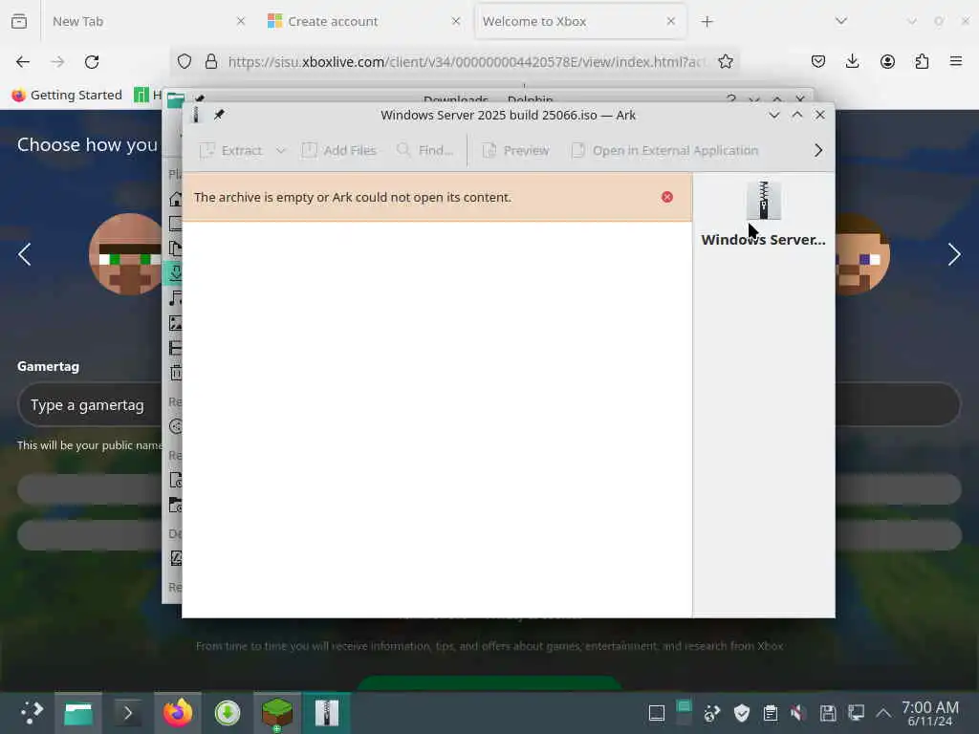Image resolution: width=979 pixels, height=734 pixels.
Task: Click the show desktop tray icon
Action: 656,713
